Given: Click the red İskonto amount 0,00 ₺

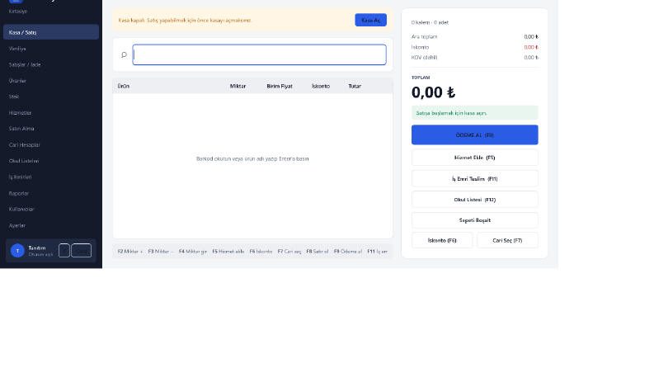Looking at the screenshot, I should point(531,47).
